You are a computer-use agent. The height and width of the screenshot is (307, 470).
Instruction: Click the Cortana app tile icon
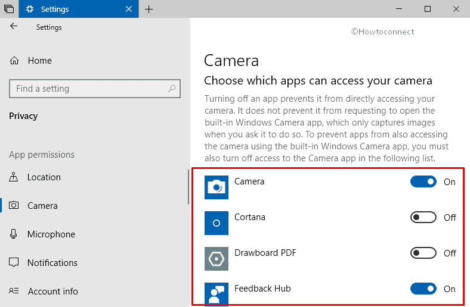tap(217, 223)
